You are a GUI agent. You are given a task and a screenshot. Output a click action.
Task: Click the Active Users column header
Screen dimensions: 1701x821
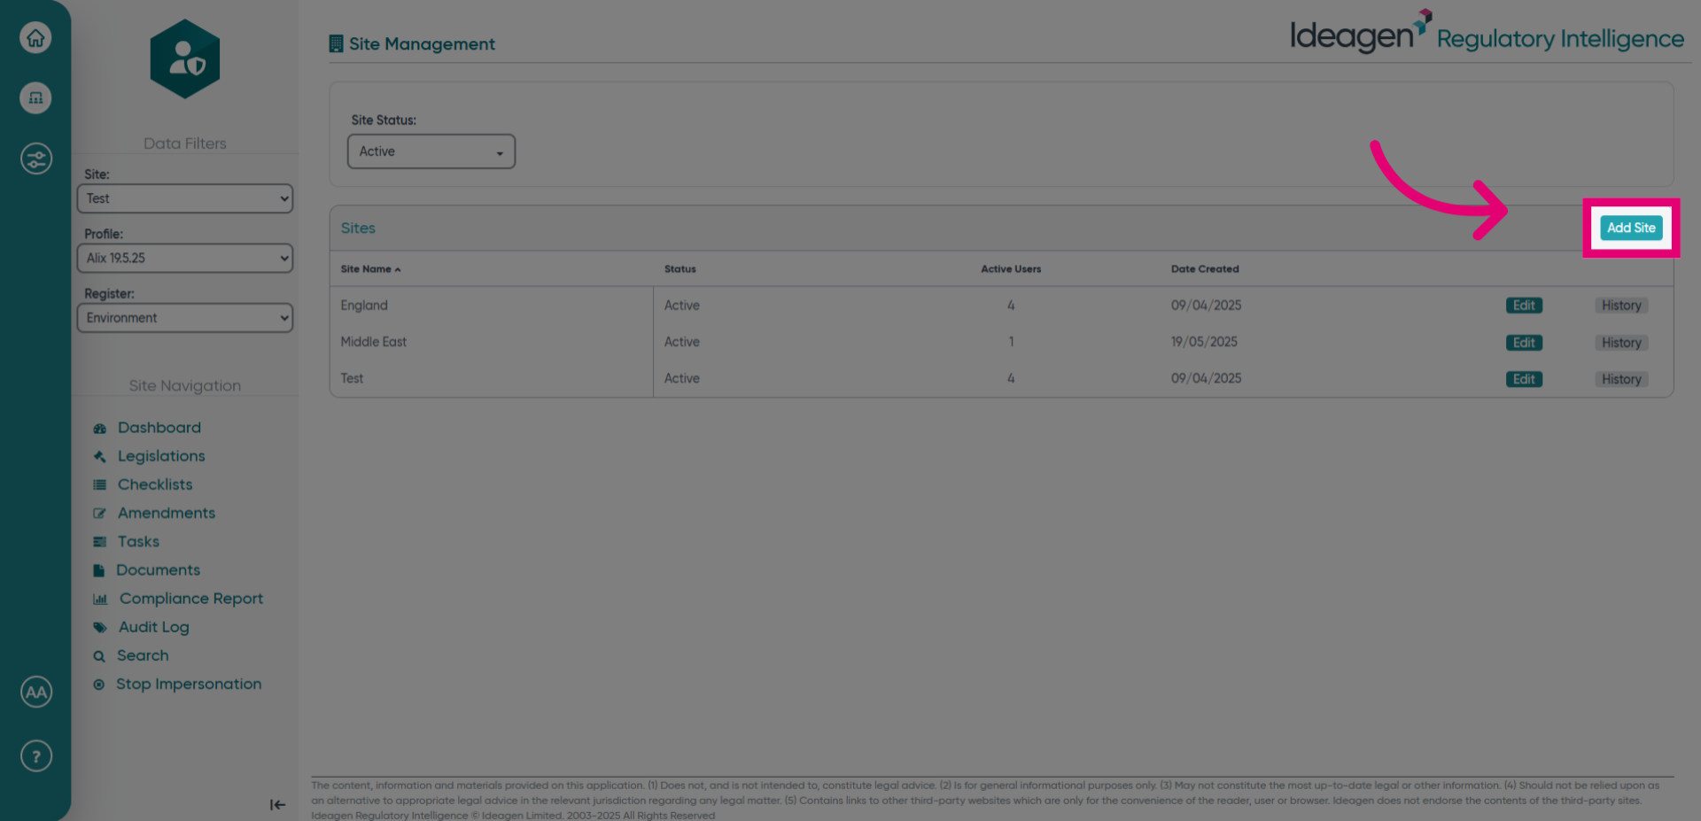(x=1011, y=269)
